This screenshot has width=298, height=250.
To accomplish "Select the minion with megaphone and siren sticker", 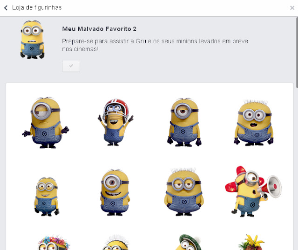I will tap(253, 191).
